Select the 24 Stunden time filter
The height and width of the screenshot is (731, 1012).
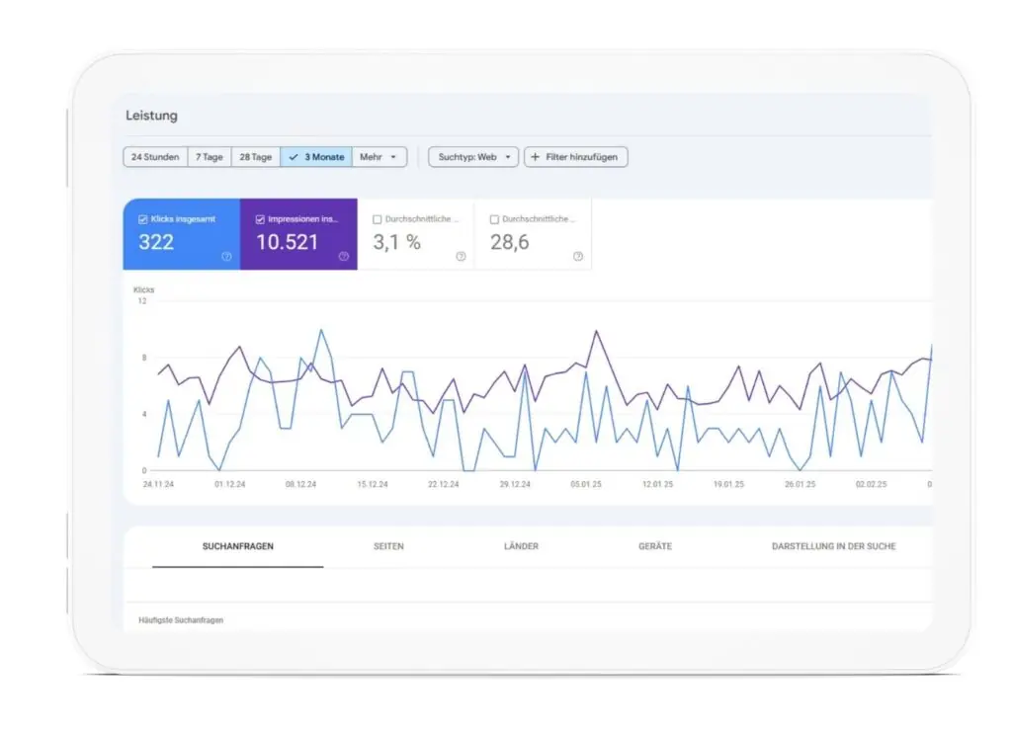[x=154, y=156]
